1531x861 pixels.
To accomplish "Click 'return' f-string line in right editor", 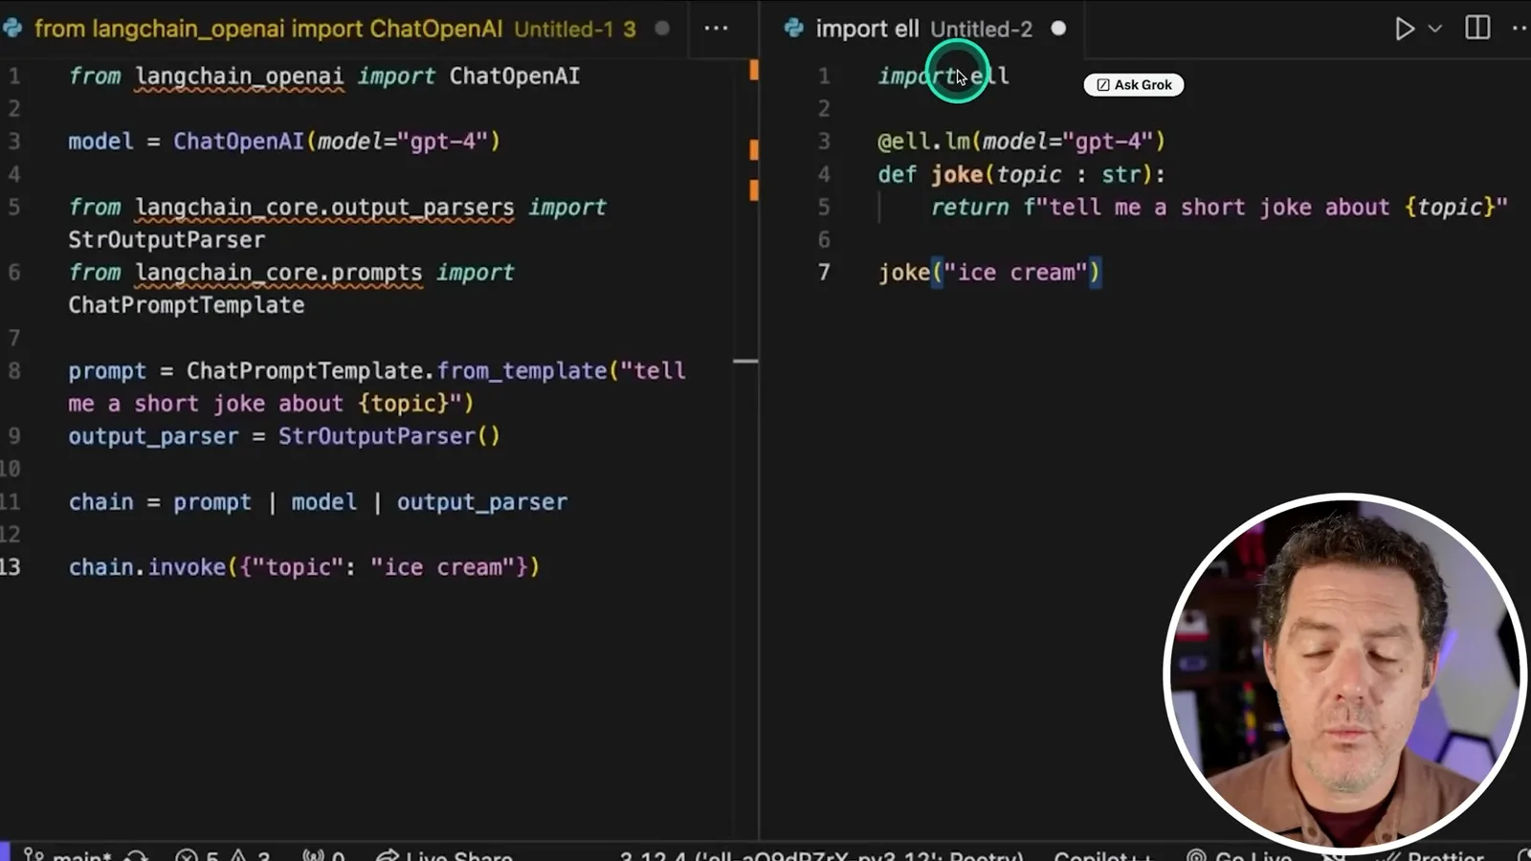I will pyautogui.click(x=1219, y=208).
